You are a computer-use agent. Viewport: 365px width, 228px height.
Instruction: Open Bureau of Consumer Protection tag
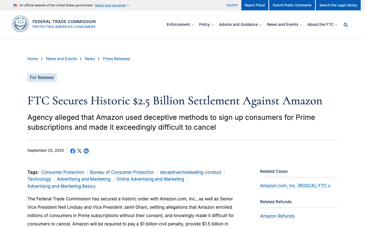[122, 172]
